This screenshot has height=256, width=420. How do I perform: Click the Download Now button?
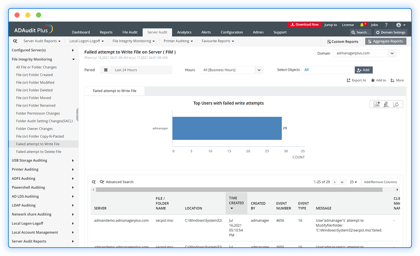pos(305,25)
